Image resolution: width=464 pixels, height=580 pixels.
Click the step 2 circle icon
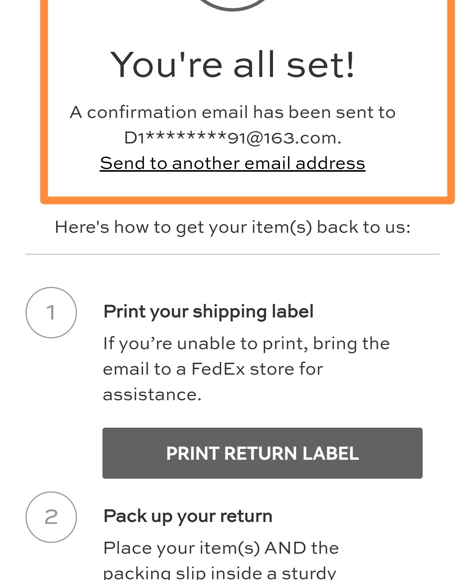coord(51,517)
